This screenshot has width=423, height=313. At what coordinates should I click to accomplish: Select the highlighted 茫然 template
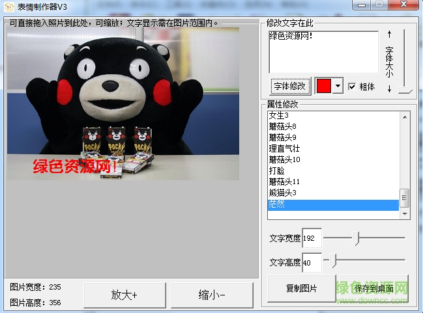pyautogui.click(x=333, y=205)
